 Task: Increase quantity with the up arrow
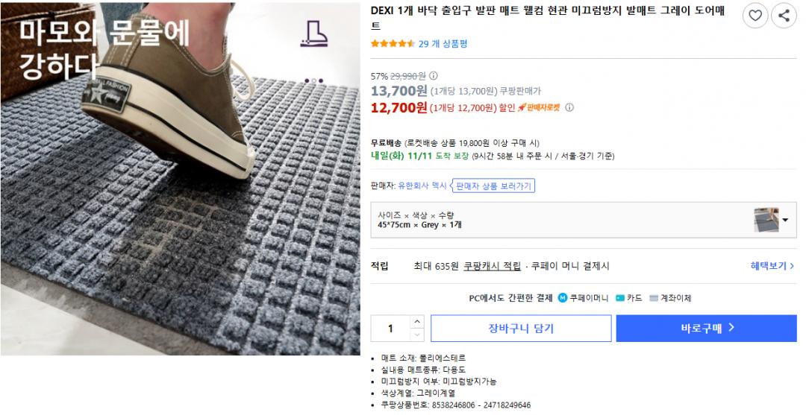point(416,323)
